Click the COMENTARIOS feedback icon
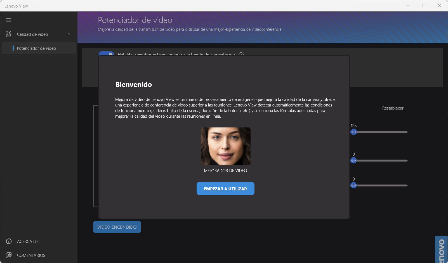The height and width of the screenshot is (263, 448). tap(9, 255)
